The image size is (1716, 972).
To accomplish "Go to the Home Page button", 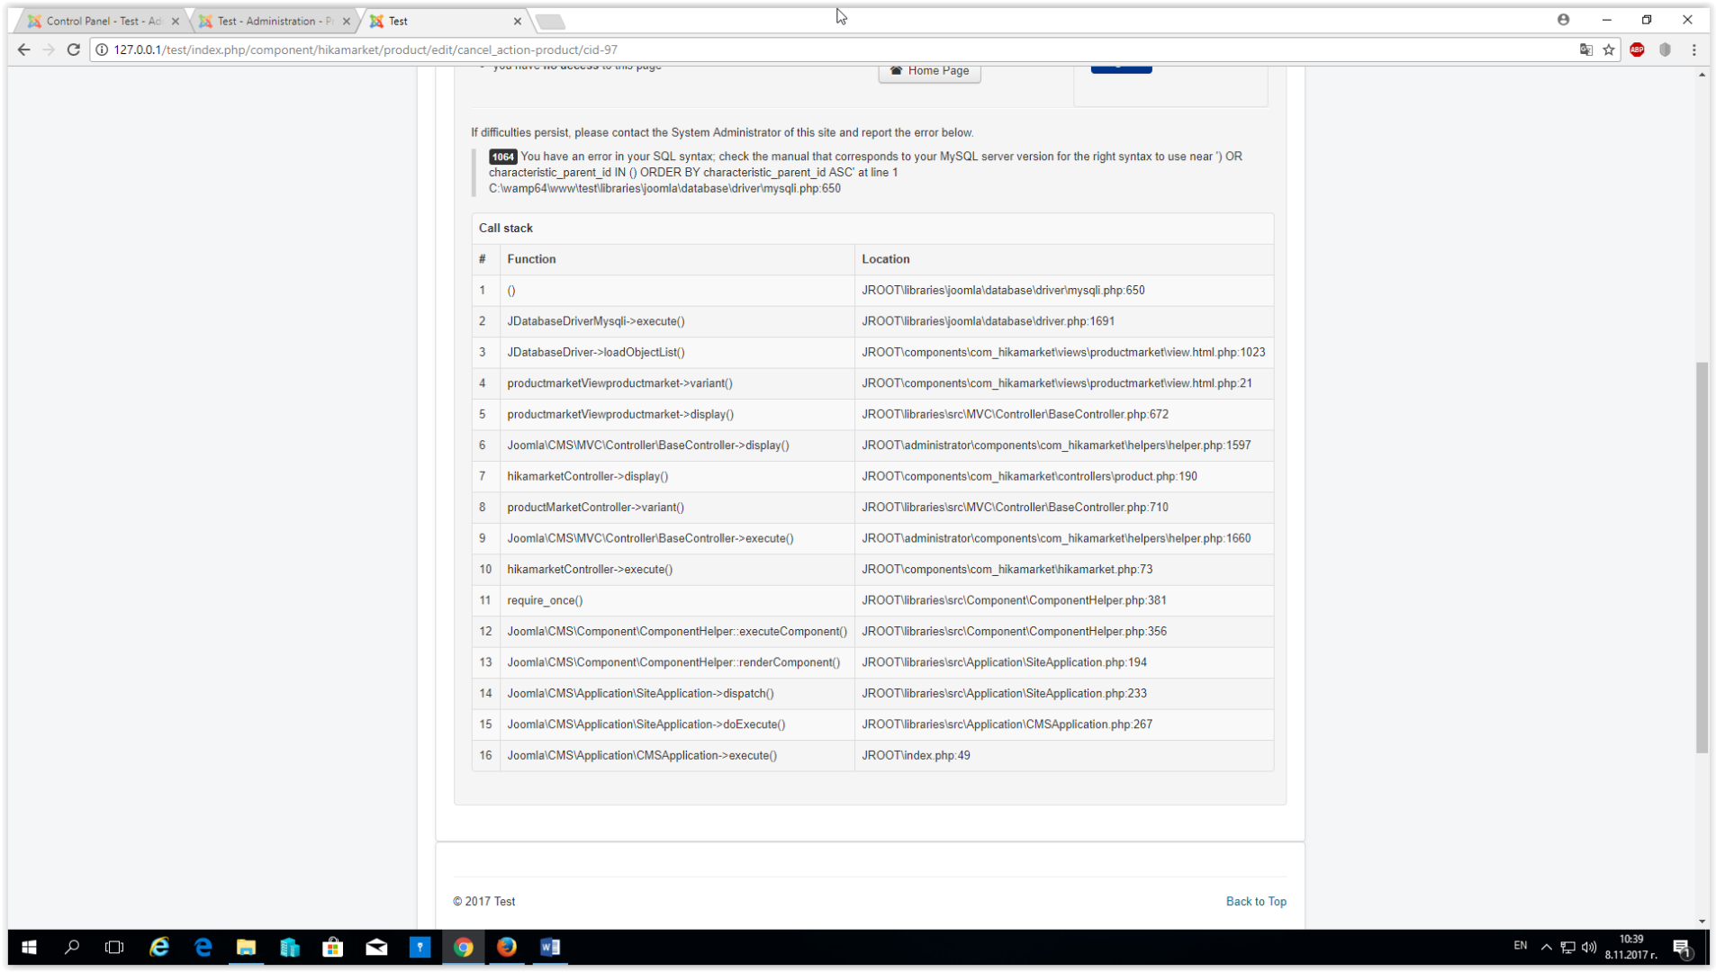I will pos(929,71).
